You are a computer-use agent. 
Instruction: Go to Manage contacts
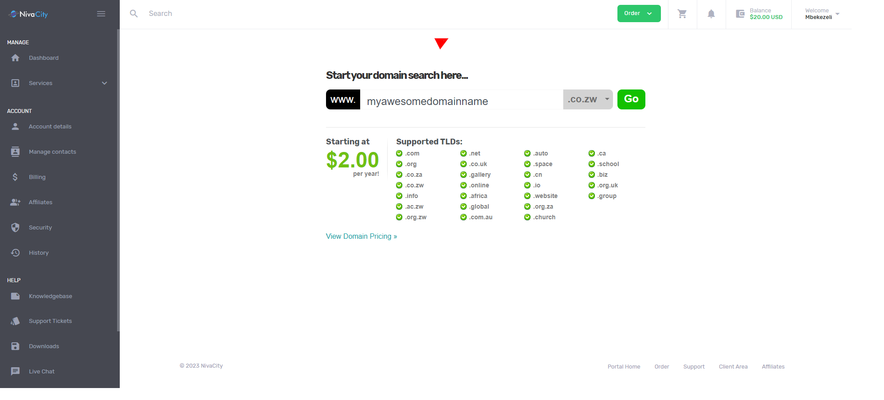52,152
